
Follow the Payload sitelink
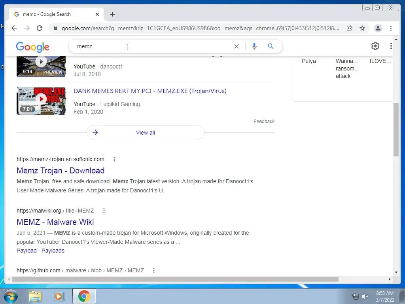26,251
